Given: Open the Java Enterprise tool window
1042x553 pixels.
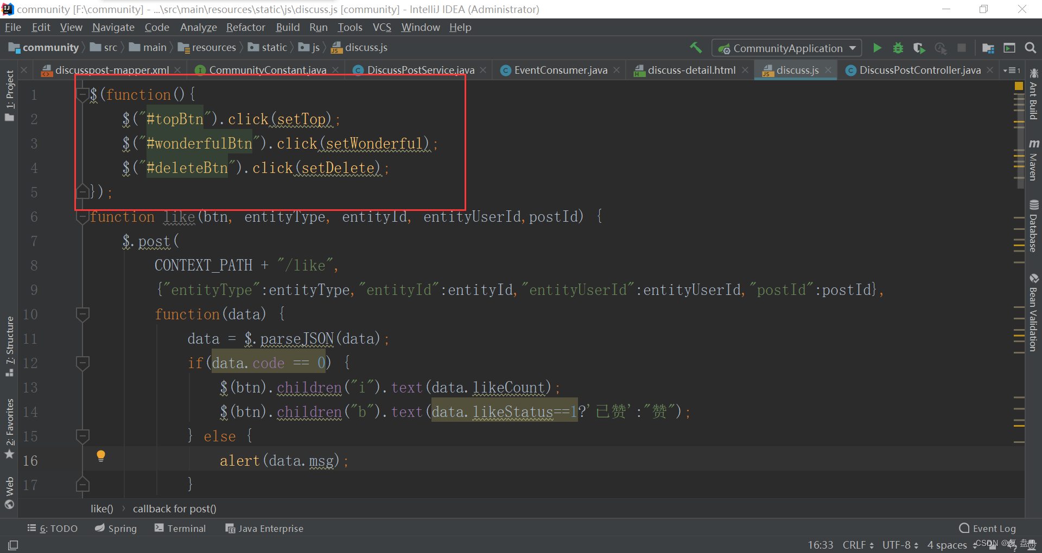Looking at the screenshot, I should click(264, 529).
